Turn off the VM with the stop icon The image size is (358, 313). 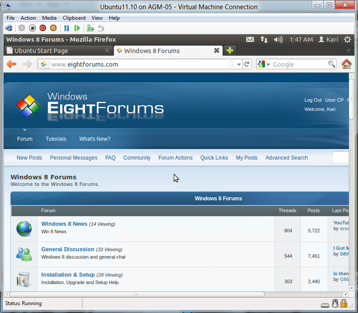pos(32,28)
